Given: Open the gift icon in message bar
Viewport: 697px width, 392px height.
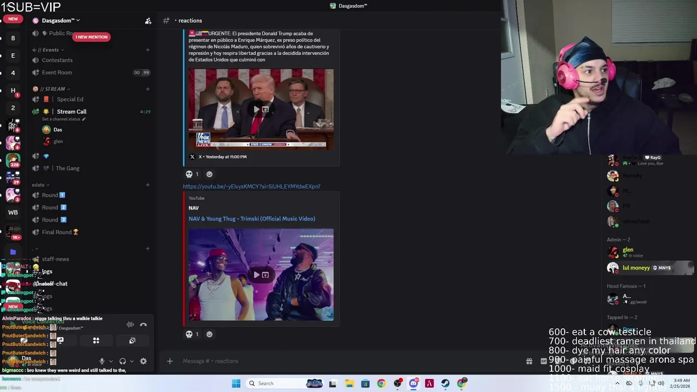Looking at the screenshot, I should (x=529, y=361).
